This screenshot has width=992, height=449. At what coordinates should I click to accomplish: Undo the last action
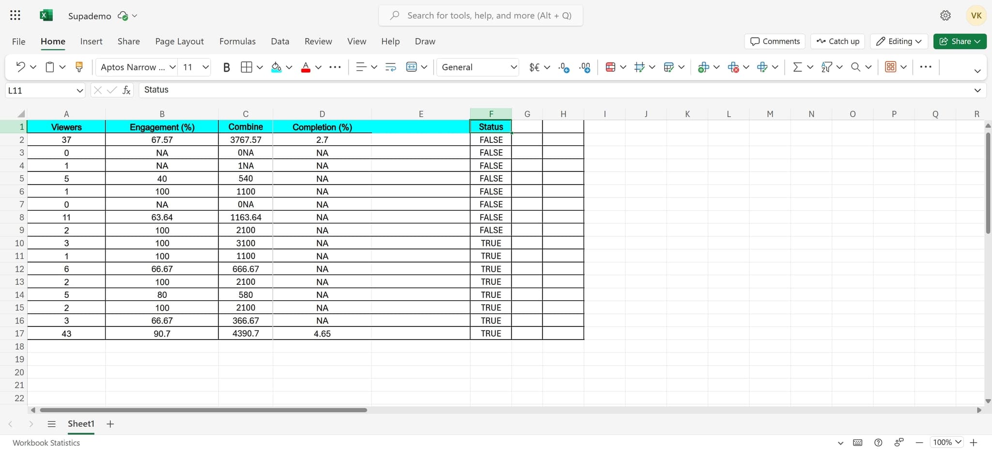[20, 67]
